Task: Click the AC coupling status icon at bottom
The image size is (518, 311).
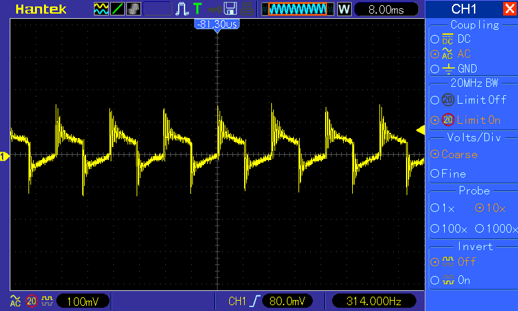Action: pos(15,301)
